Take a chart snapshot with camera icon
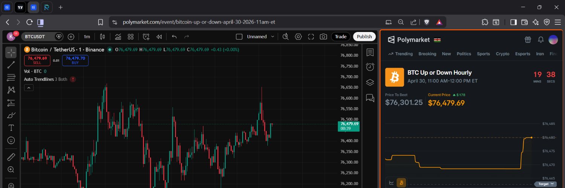Screen dimensions: 565x188 click(323, 36)
